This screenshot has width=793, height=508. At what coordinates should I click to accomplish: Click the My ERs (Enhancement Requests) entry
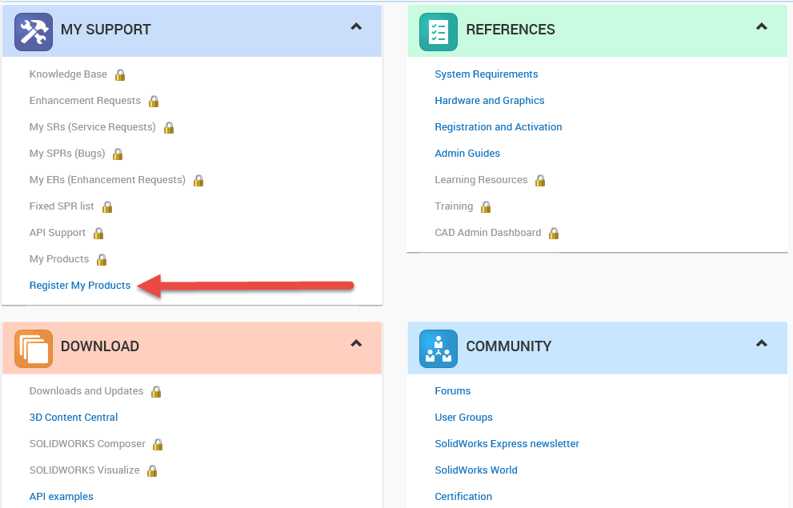pos(107,179)
